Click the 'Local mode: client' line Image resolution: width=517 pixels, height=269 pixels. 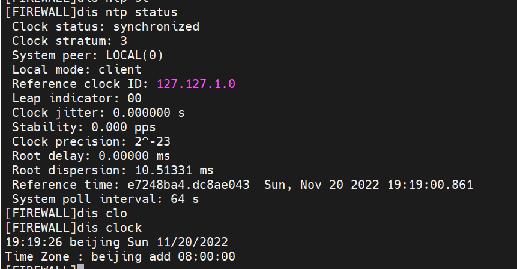(77, 69)
